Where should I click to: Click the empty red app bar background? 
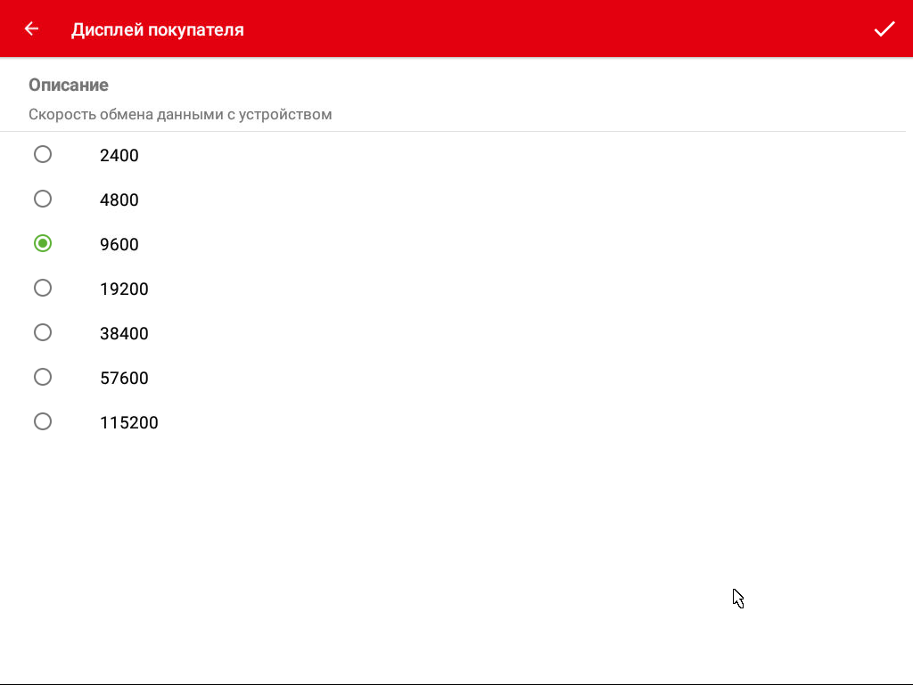click(553, 29)
